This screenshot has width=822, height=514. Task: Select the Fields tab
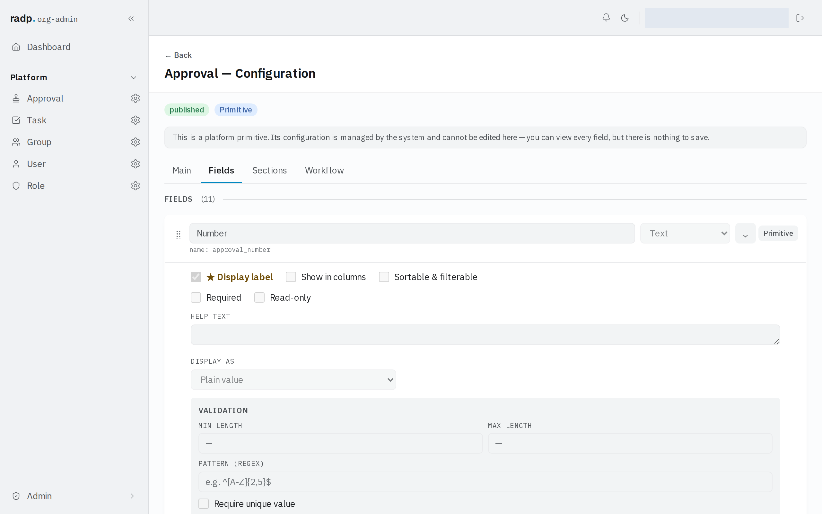click(x=221, y=170)
